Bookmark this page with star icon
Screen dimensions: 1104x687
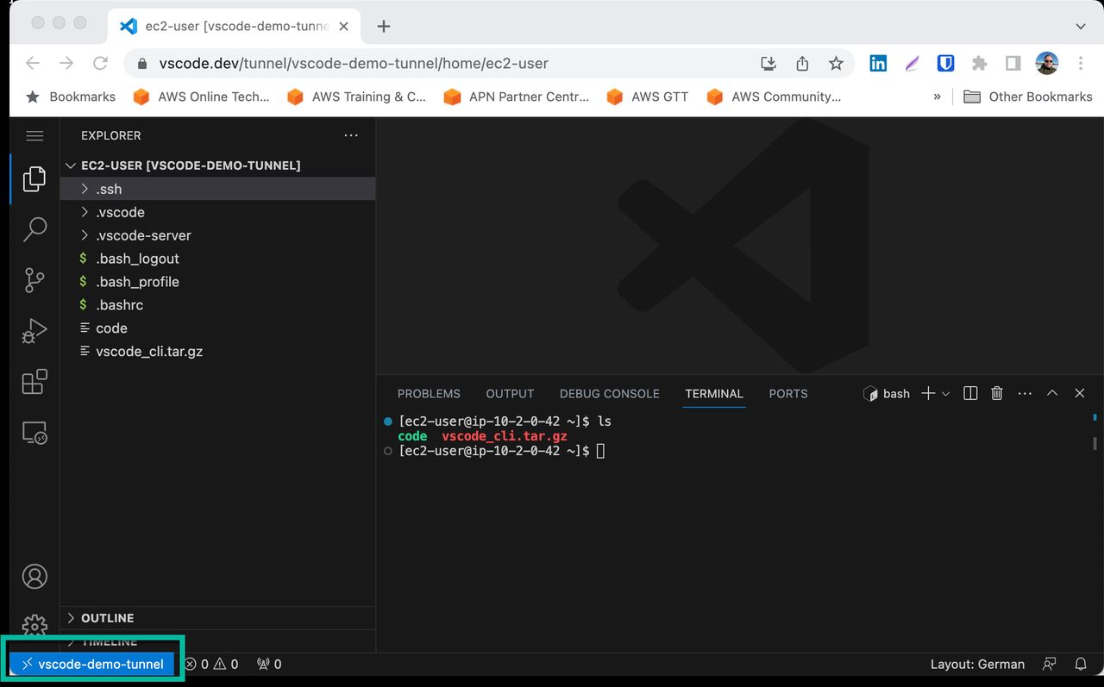pyautogui.click(x=836, y=63)
